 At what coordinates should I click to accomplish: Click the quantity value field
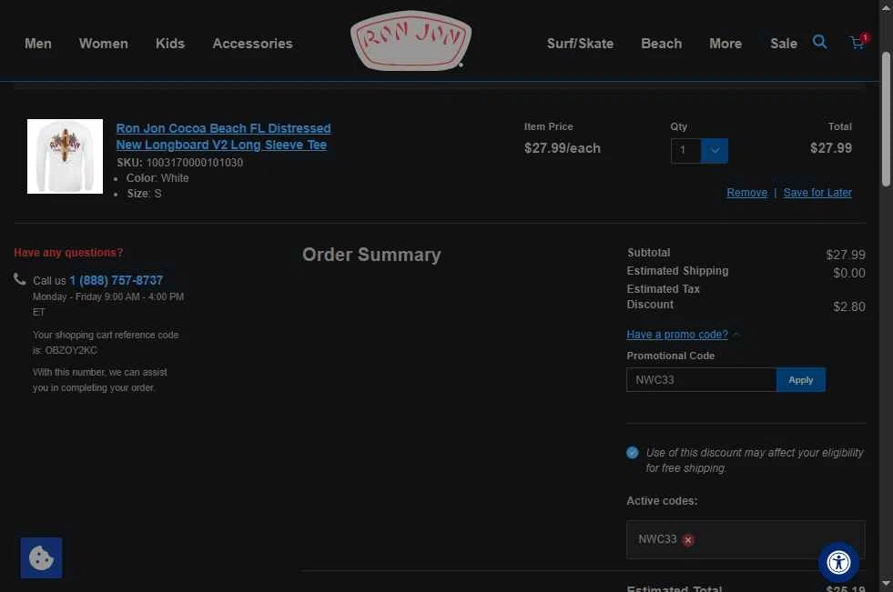pyautogui.click(x=685, y=151)
